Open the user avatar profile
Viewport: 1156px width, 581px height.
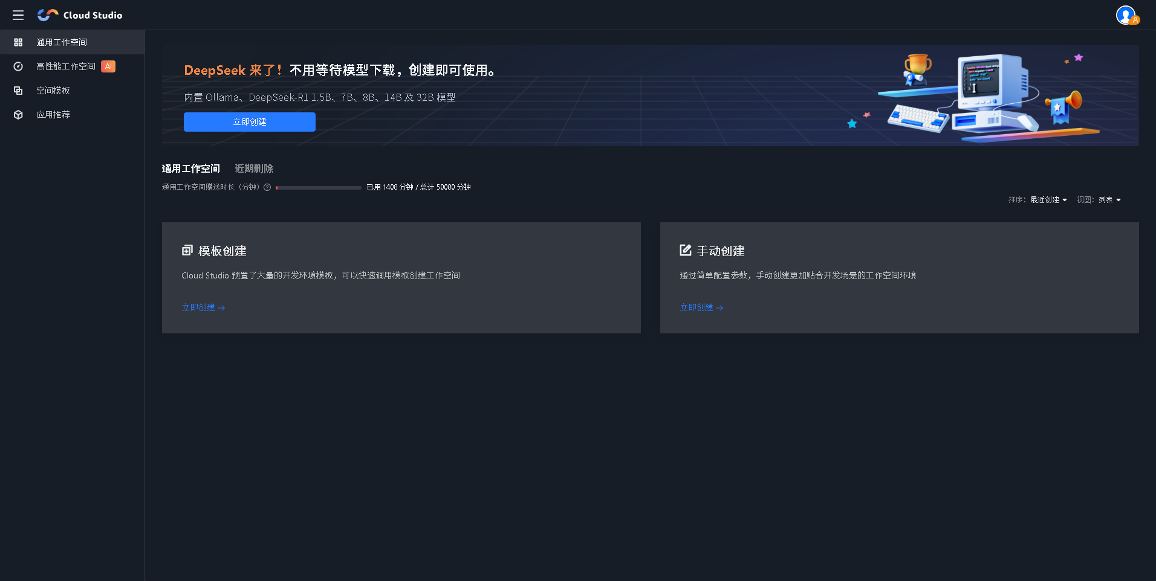click(1126, 15)
